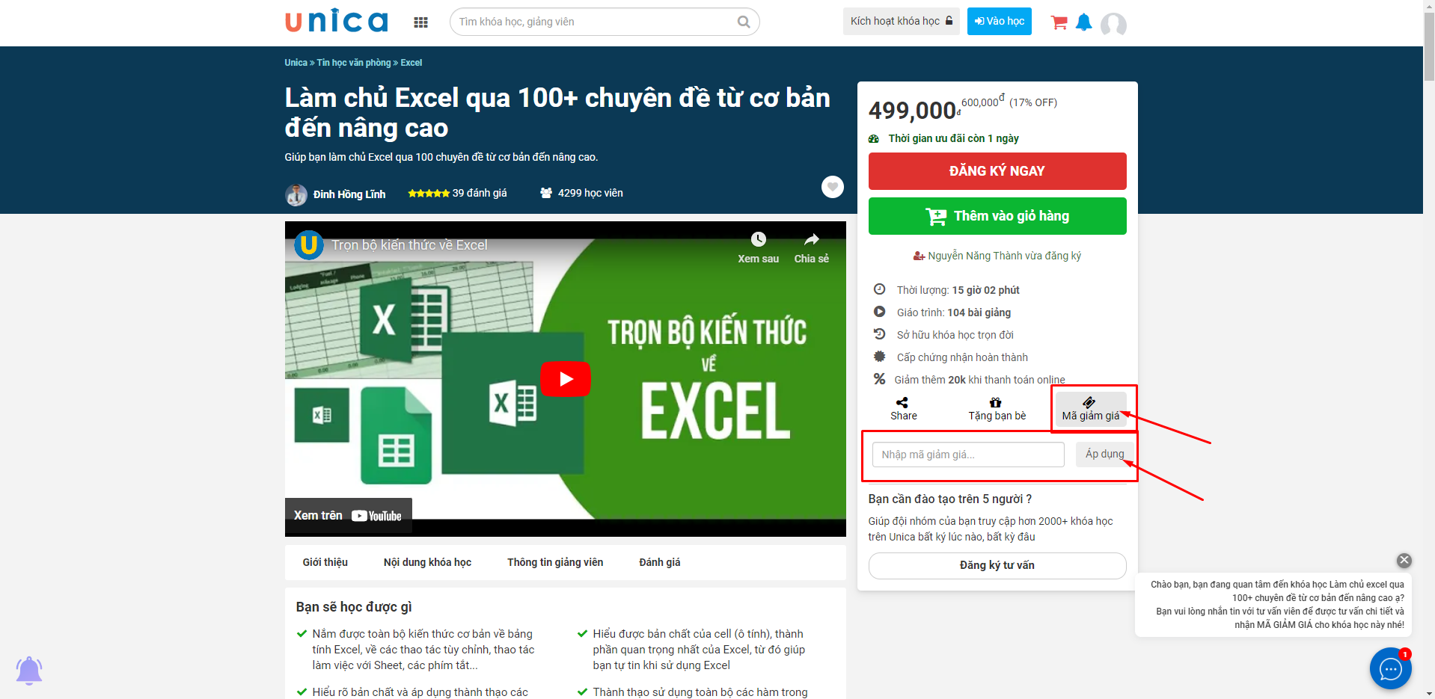Open the Nội dung khóa học tab

(x=427, y=562)
